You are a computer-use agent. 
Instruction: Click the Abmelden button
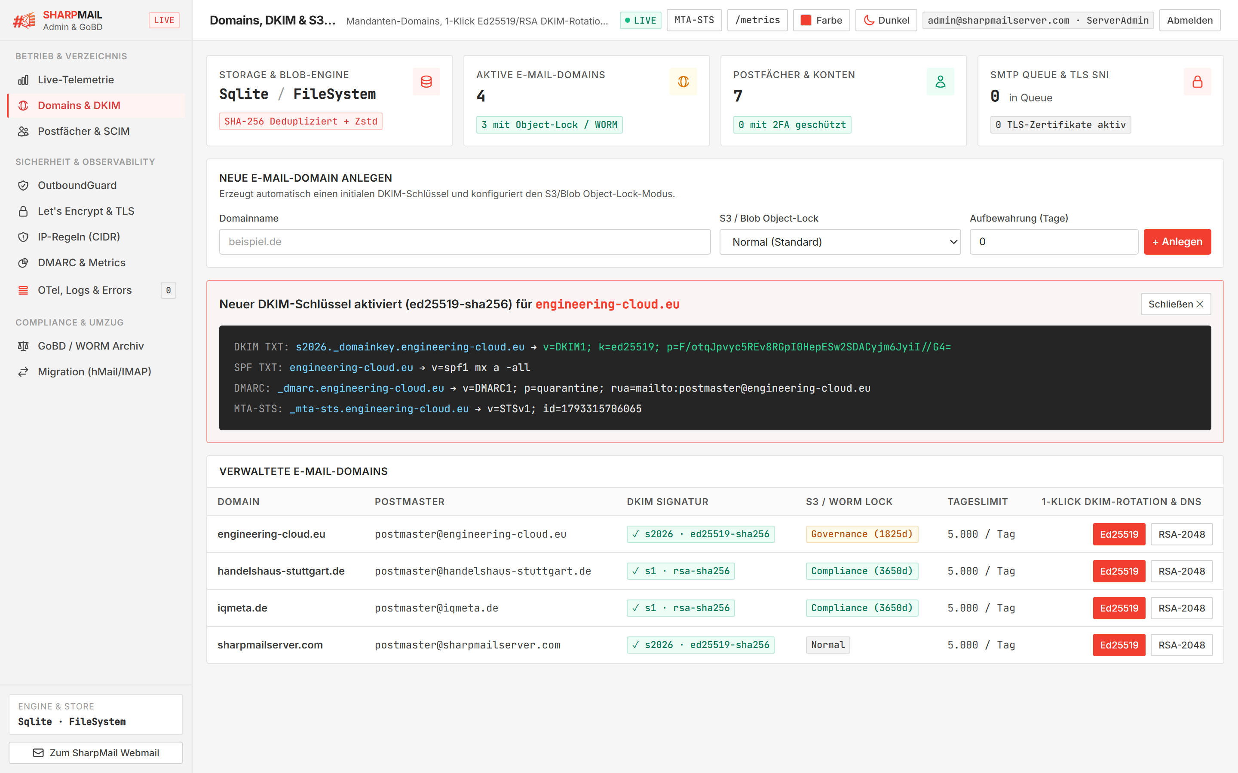pos(1189,21)
